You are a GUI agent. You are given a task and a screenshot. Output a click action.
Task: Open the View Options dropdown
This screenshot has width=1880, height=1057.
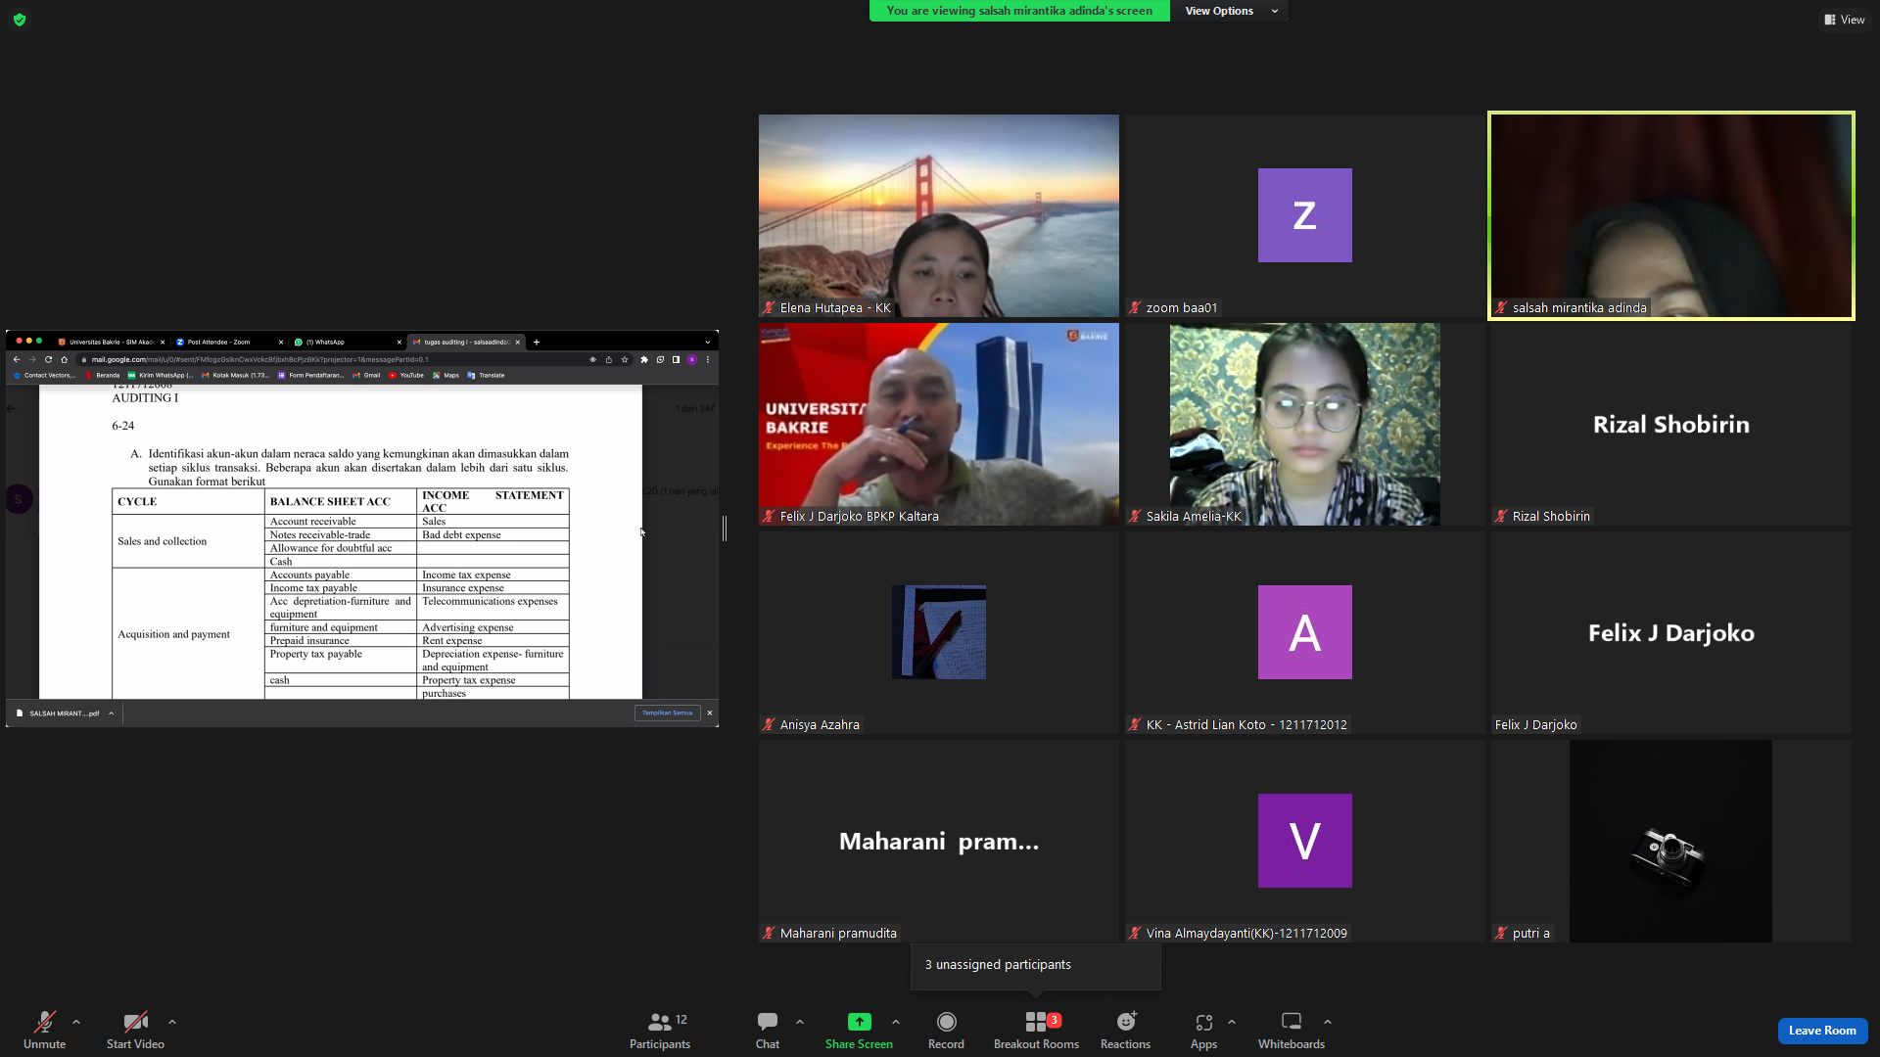tap(1231, 11)
